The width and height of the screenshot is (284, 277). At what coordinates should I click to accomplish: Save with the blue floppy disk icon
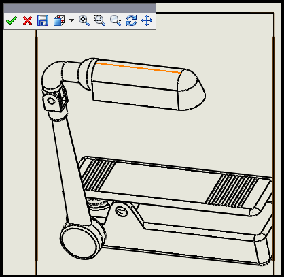point(43,20)
